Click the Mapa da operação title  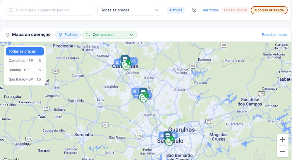(31, 34)
